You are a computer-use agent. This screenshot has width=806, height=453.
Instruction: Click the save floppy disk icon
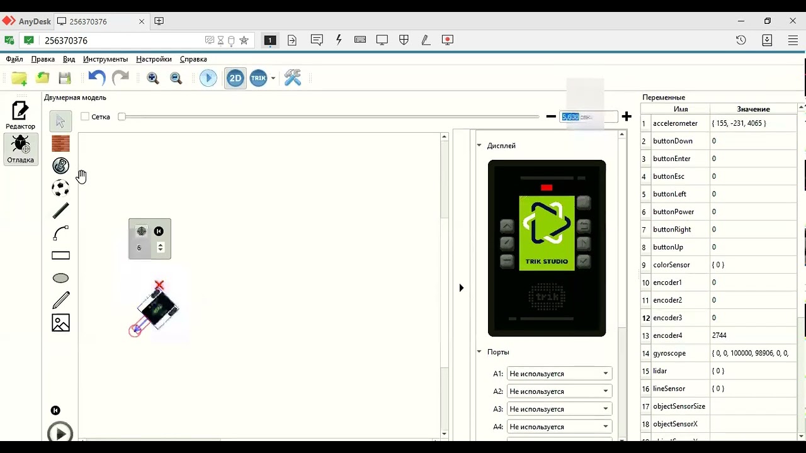coord(65,78)
